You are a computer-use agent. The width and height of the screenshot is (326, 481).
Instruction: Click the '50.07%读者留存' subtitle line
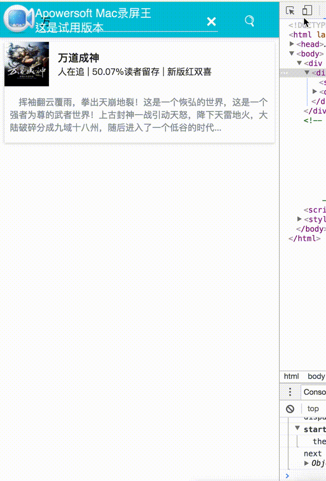click(134, 72)
